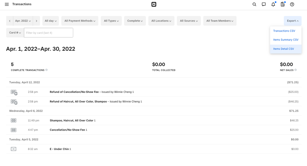The image size is (307, 166).
Task: Expand the All Team Members filter
Action: point(220,21)
